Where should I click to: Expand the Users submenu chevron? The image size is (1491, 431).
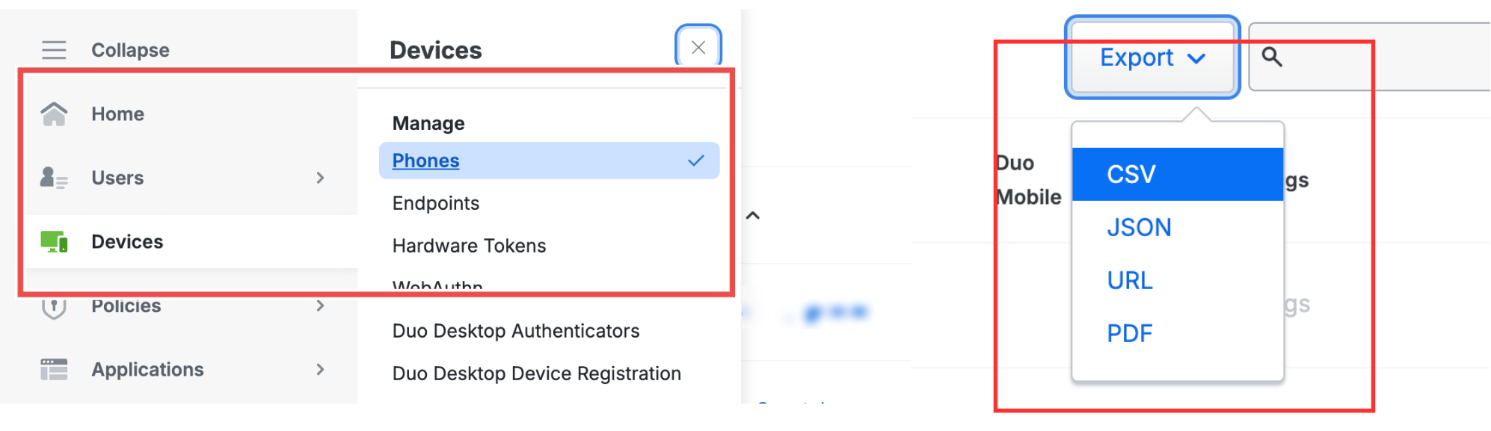(320, 178)
